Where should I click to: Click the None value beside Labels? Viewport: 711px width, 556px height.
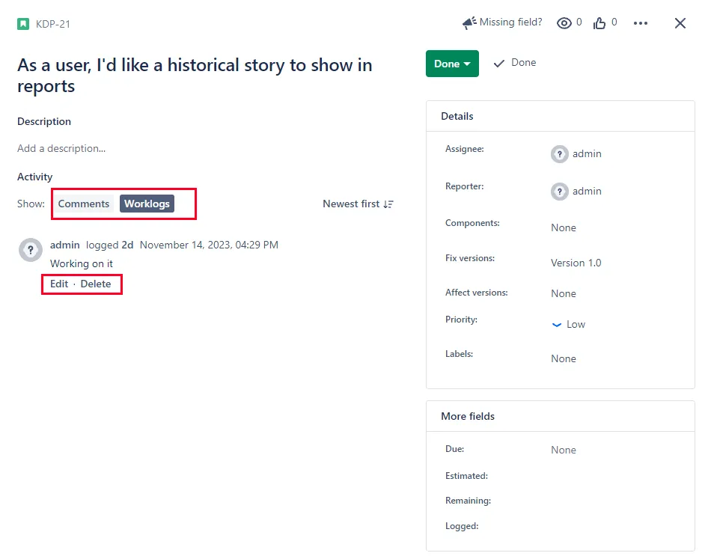coord(564,358)
